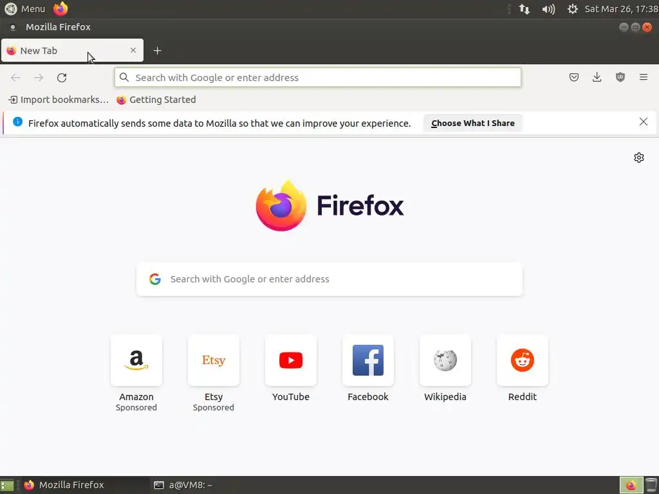Screen dimensions: 659x494
Task: Switch to Mozilla Firefox in the taskbar
Action: tap(84, 485)
